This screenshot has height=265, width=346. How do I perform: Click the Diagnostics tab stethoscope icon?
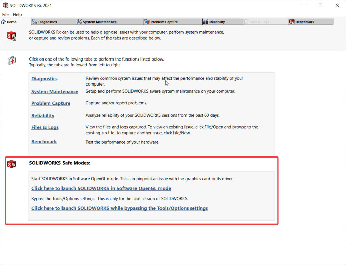click(34, 22)
